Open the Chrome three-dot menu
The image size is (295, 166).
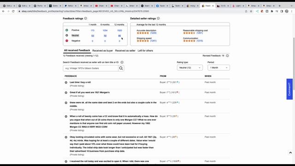292,11
